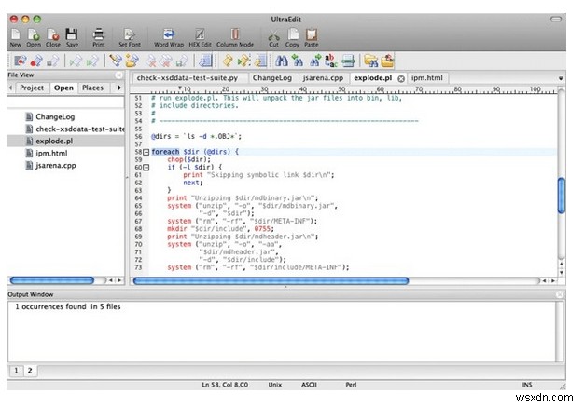Click the Cut toolbar icon
This screenshot has width=584, height=407.
point(273,34)
